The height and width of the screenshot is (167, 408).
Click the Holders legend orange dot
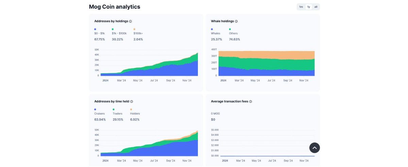pos(131,109)
